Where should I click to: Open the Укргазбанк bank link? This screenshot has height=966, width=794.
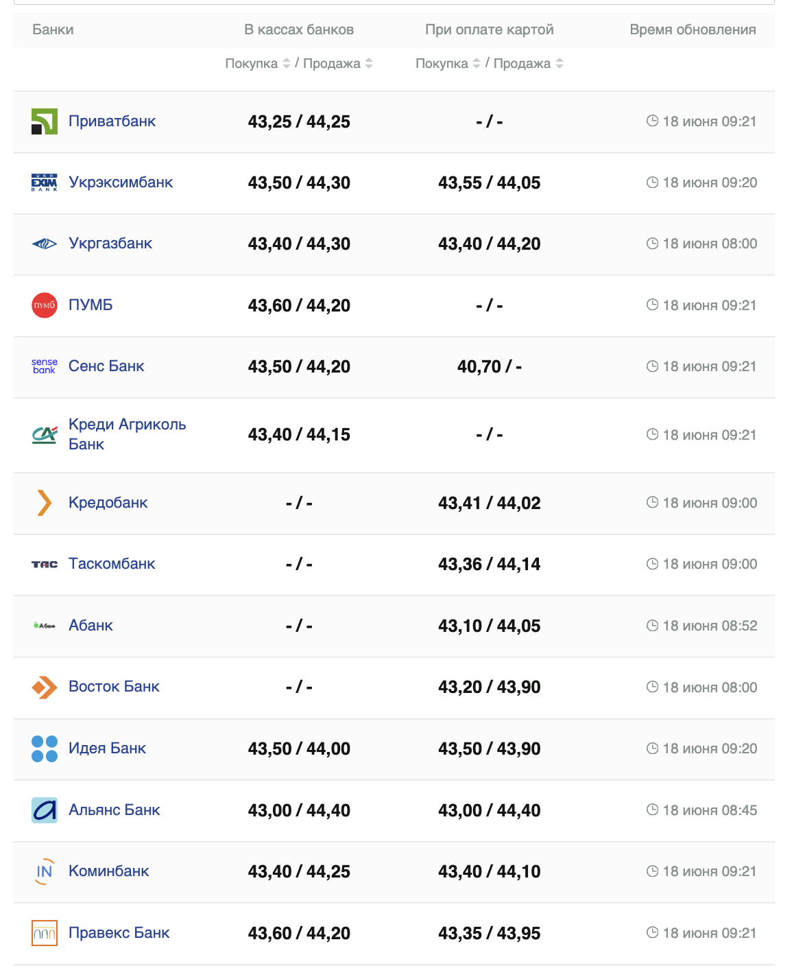click(x=110, y=244)
